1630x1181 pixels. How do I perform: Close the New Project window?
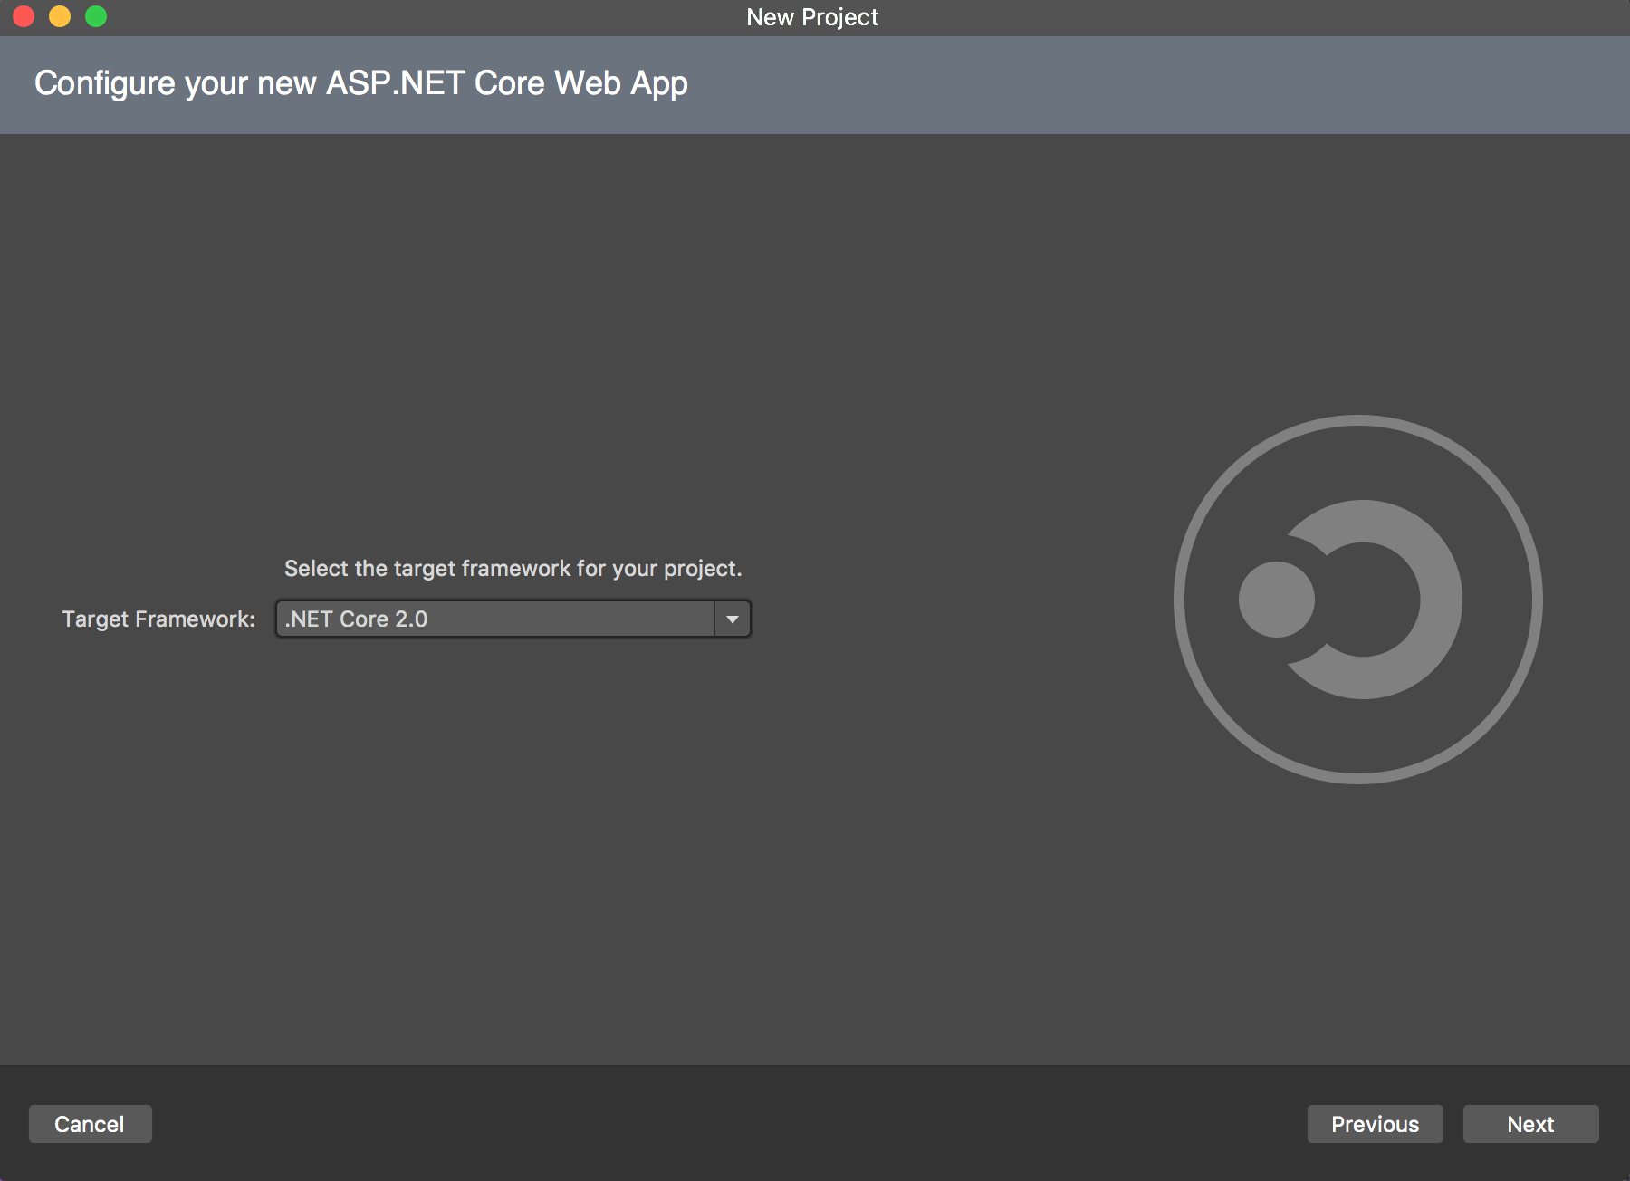click(24, 16)
